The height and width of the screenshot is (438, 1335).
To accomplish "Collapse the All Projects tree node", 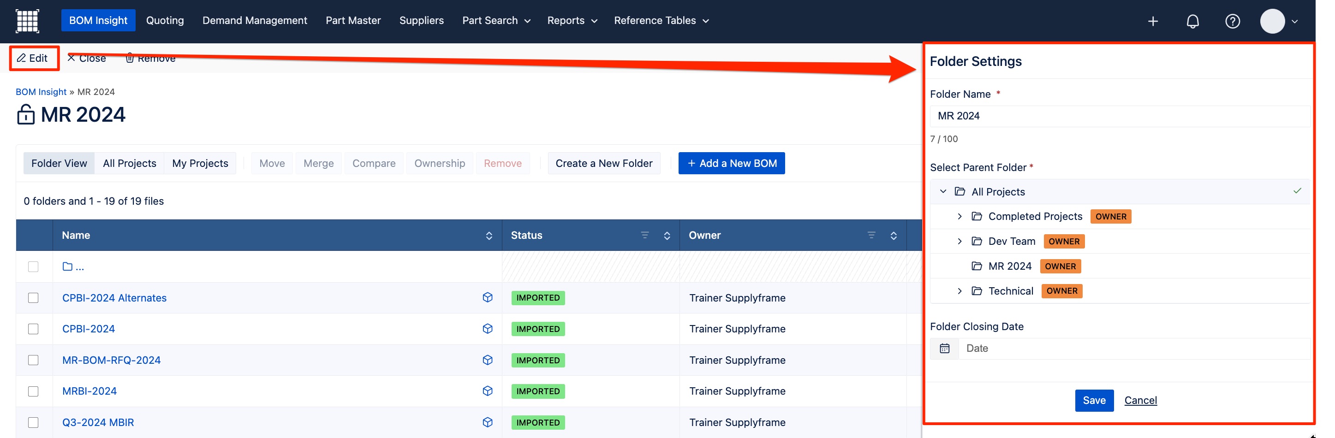I will (x=943, y=191).
